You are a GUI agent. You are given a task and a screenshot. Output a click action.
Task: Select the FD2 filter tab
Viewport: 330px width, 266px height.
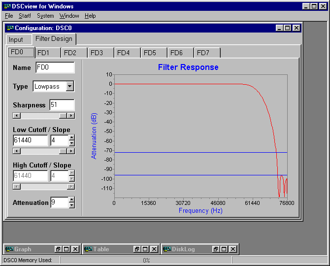[74, 53]
